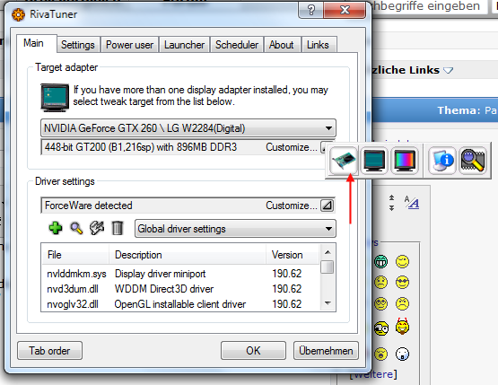The width and height of the screenshot is (498, 385).
Task: Click 'WDDM Direct3D driver' description
Action: 164,289
